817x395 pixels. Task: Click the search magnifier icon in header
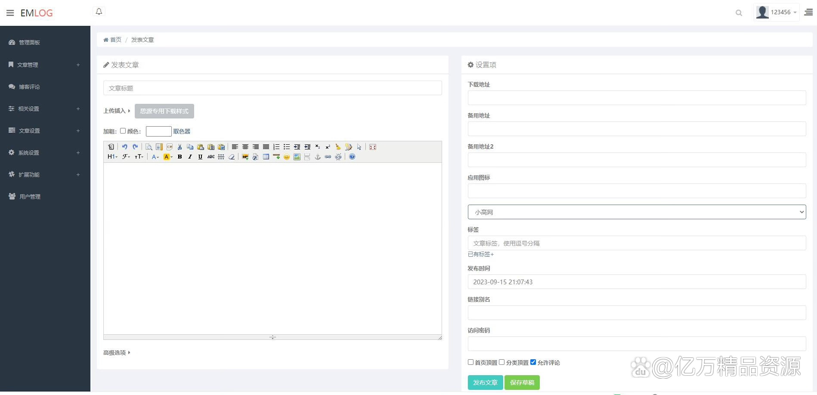(x=739, y=13)
